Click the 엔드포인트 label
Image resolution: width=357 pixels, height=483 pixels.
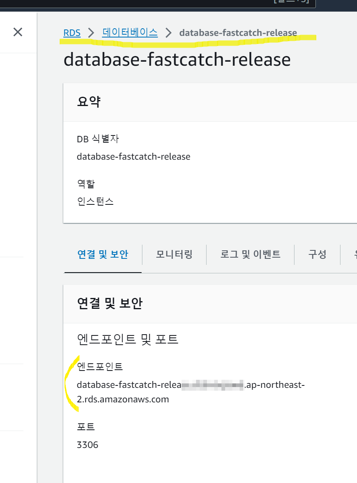[100, 366]
